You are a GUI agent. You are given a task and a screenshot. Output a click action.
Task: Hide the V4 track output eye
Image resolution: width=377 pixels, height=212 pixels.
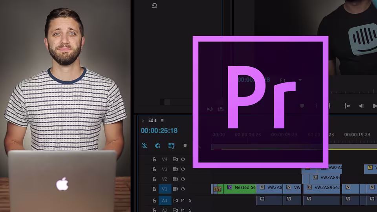click(183, 159)
